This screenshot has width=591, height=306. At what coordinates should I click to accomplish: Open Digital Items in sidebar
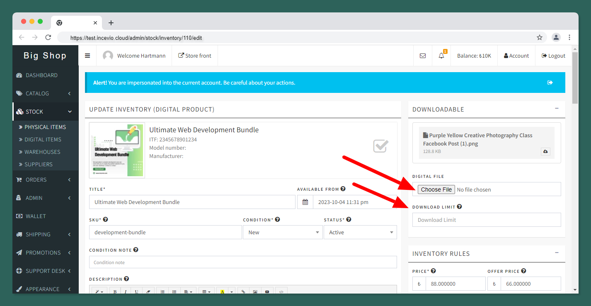tap(43, 139)
